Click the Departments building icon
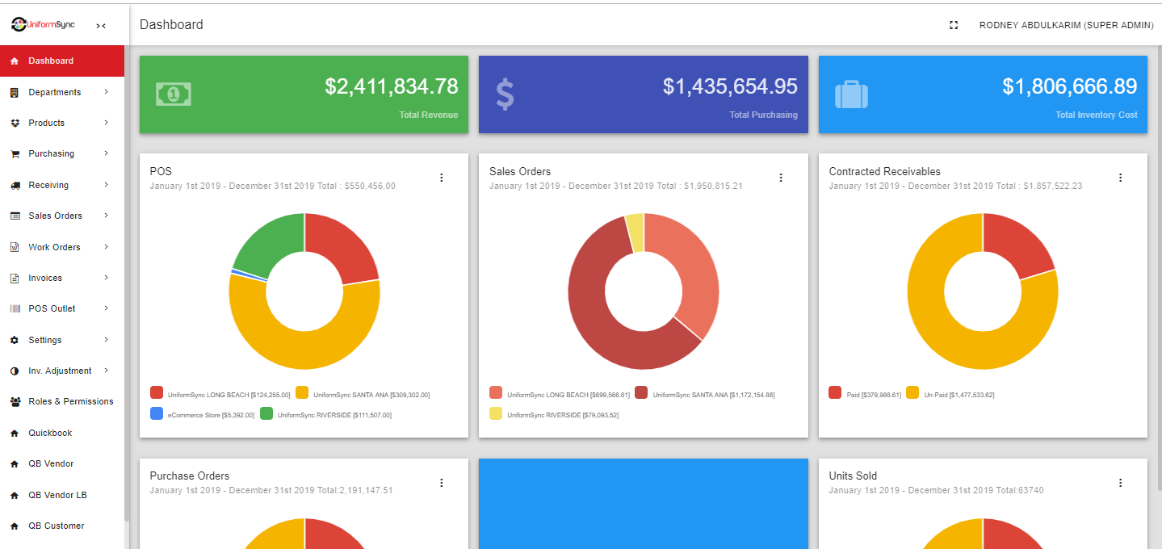1162x549 pixels. point(15,93)
